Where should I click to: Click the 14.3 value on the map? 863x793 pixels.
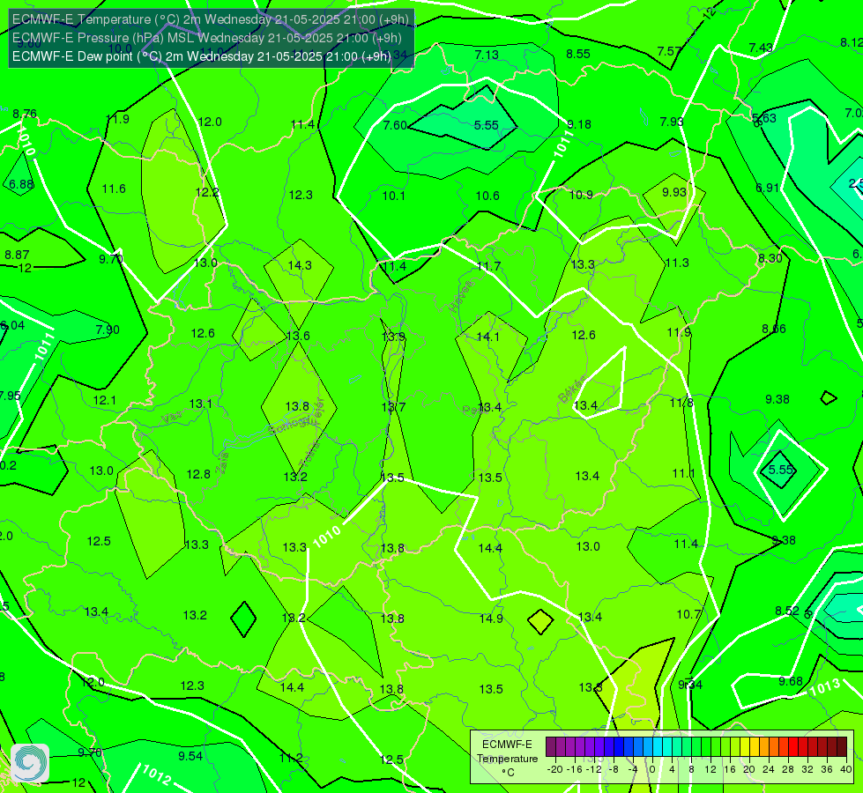click(300, 265)
